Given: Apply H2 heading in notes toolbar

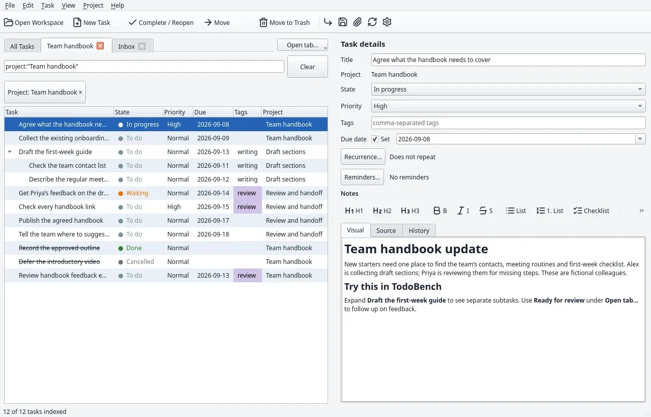Looking at the screenshot, I should pos(382,211).
